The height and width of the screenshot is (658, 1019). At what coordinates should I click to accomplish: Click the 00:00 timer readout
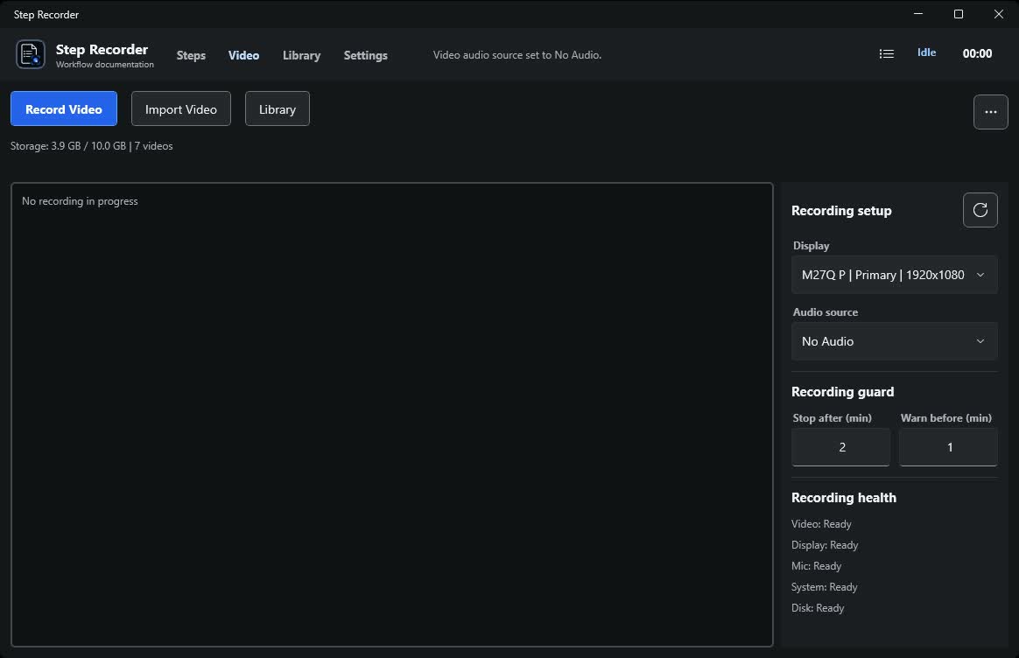977,54
